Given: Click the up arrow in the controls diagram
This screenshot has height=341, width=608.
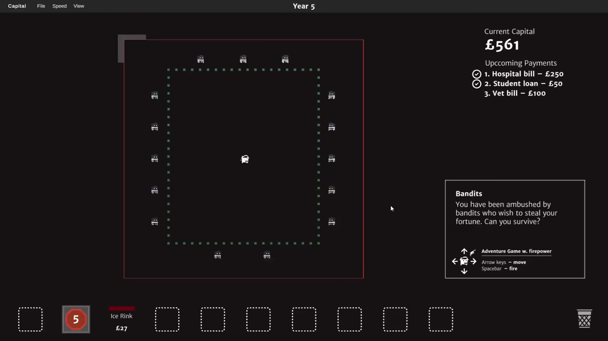Looking at the screenshot, I should pos(464,252).
